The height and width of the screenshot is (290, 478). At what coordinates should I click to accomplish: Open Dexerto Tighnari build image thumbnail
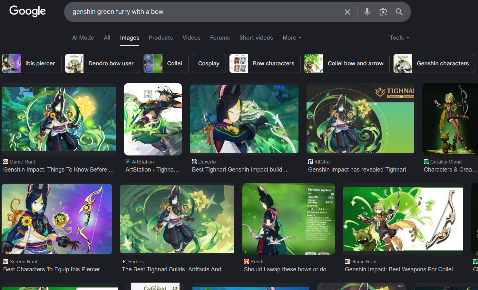point(244,119)
